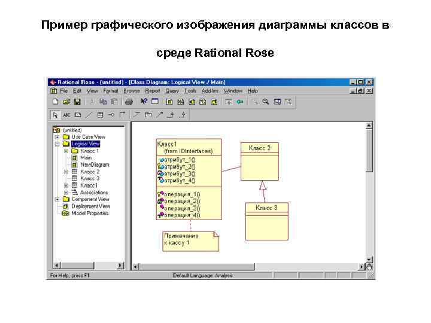Click the Undo Fit in Window icon

(288, 102)
